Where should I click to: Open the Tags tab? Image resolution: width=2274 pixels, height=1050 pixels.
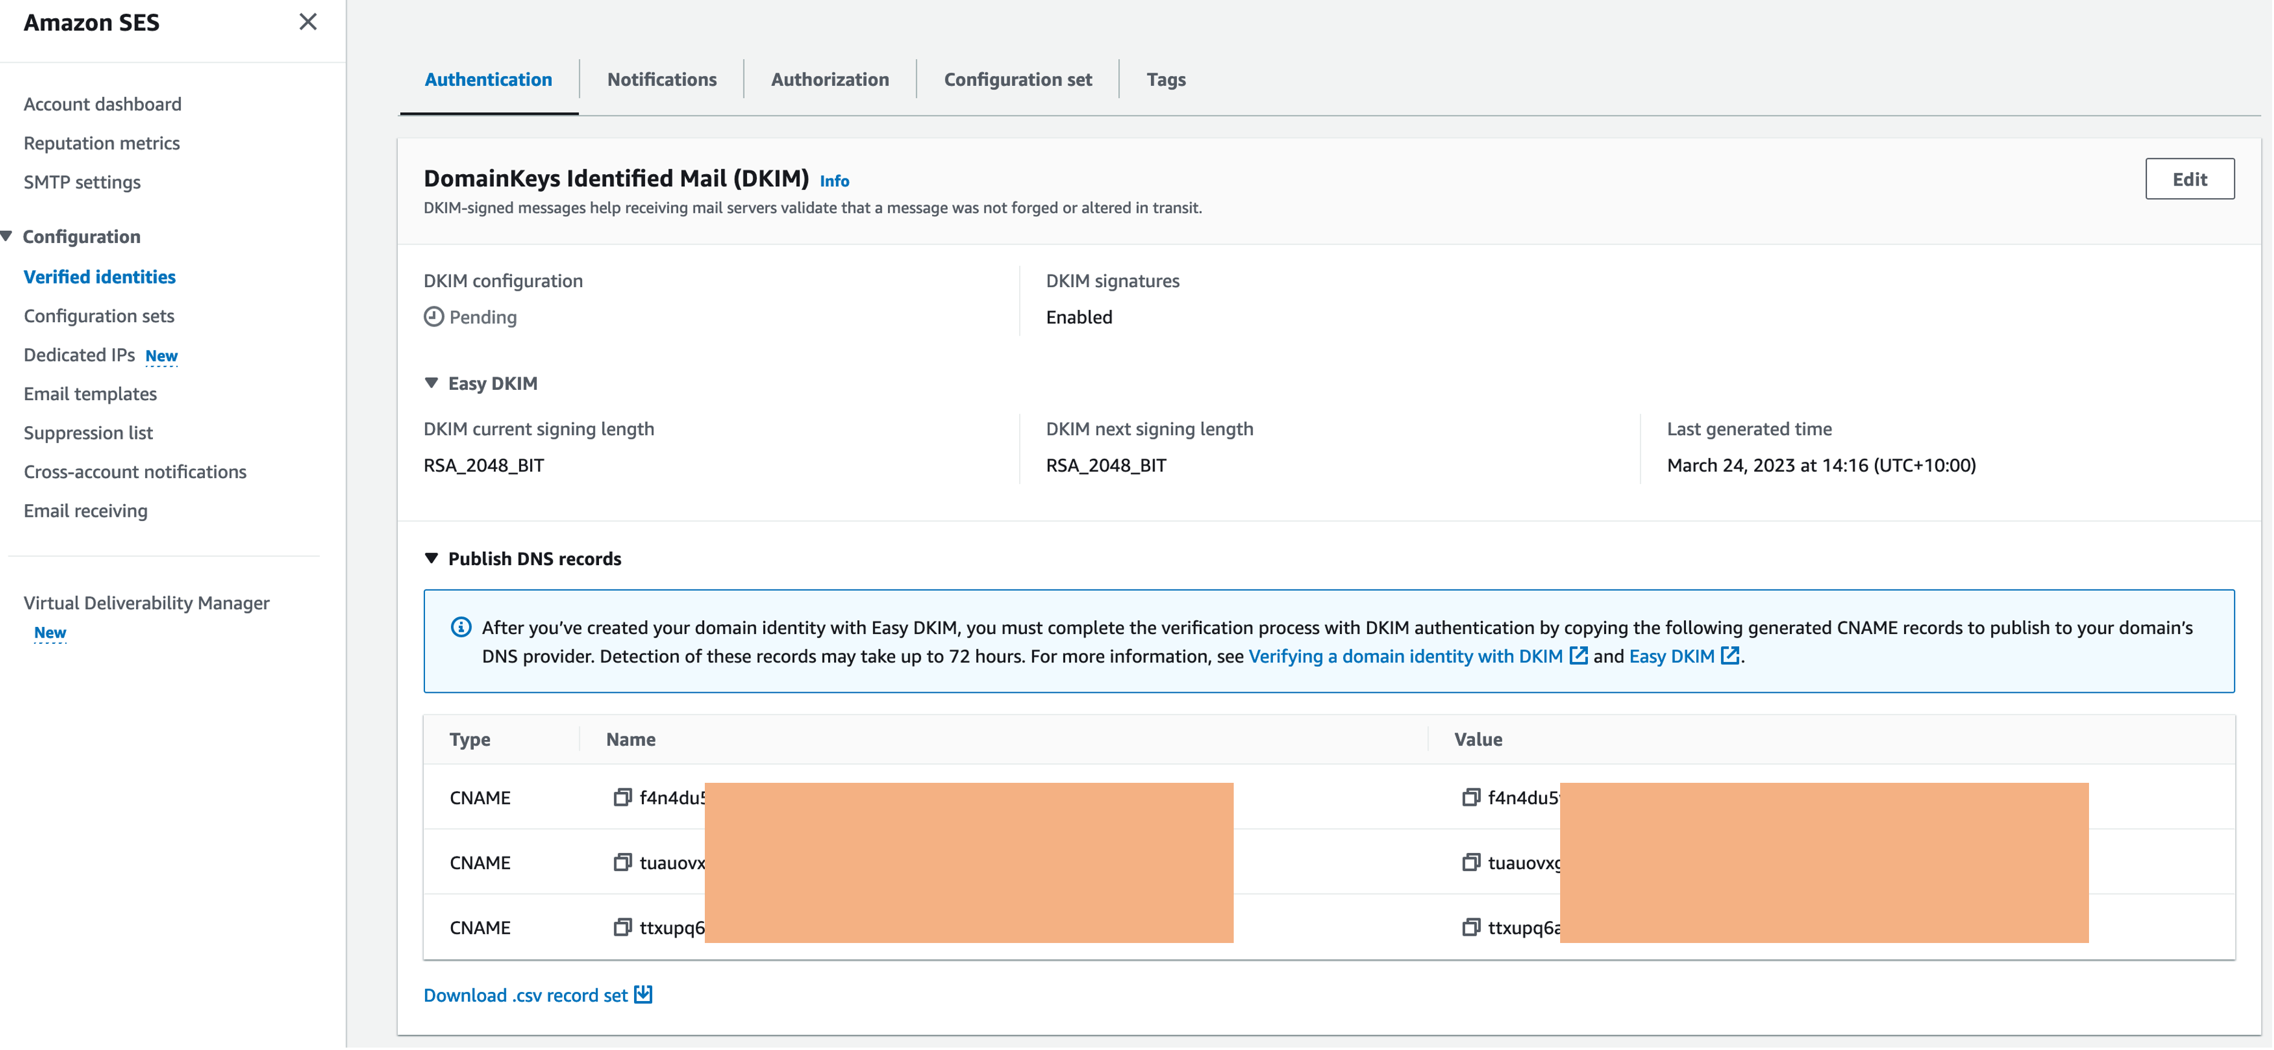coord(1166,79)
